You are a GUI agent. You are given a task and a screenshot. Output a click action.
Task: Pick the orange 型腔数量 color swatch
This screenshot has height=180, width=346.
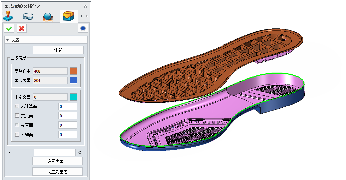coord(73,71)
